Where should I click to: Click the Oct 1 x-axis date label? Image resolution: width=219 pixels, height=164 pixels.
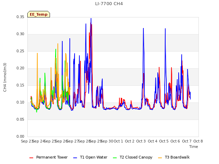tap(118, 141)
